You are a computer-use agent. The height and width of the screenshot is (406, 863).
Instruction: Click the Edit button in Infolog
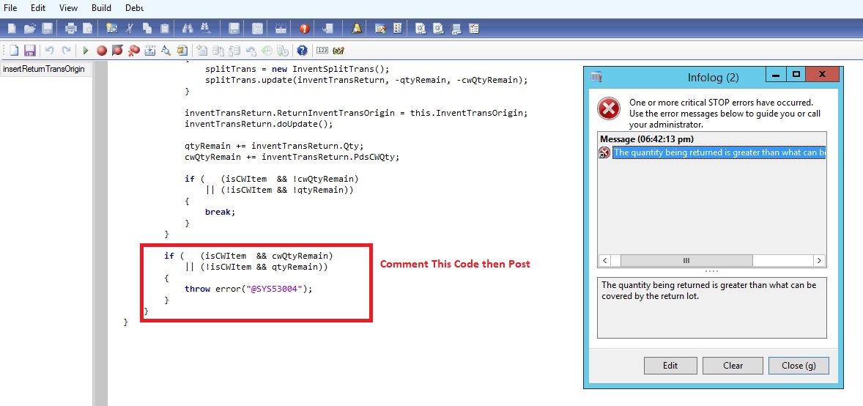pos(670,365)
